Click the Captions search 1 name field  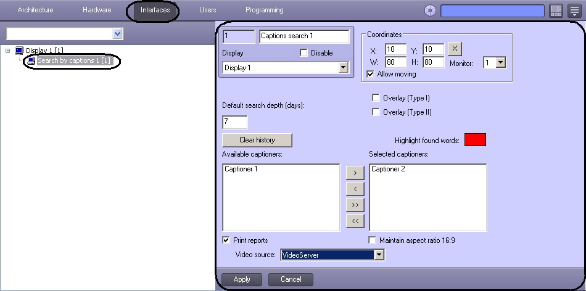[304, 36]
